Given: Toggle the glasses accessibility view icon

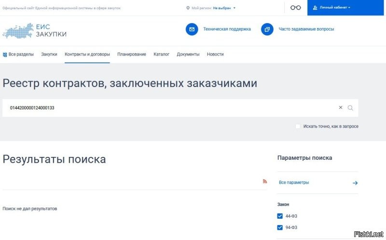Looking at the screenshot, I should click(x=295, y=8).
